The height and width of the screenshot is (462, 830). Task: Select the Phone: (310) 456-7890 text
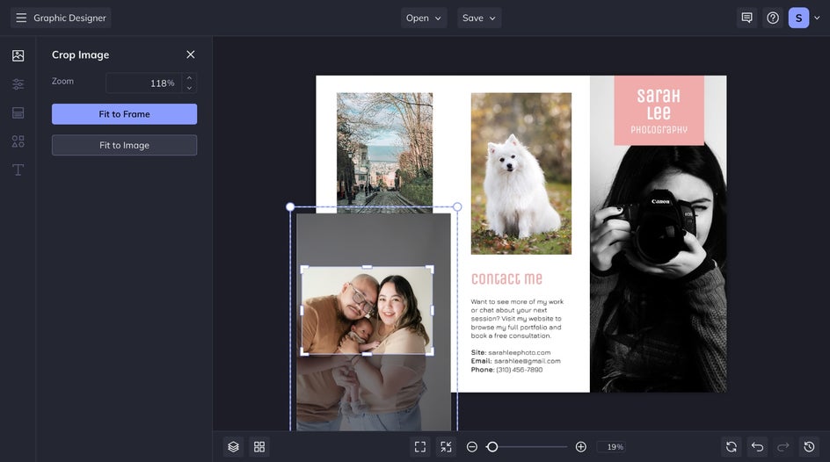pyautogui.click(x=506, y=370)
